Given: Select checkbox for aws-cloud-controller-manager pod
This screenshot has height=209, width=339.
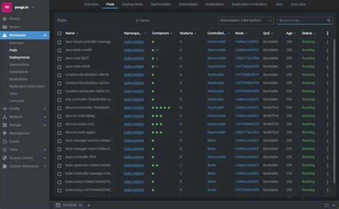Looking at the screenshot, I should point(59,42).
